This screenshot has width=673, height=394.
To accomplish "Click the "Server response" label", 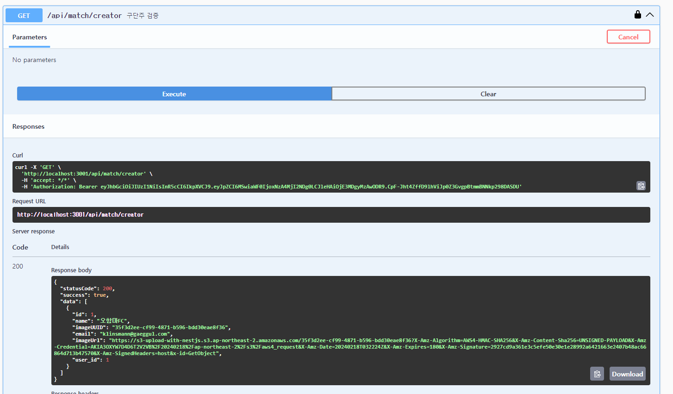I will point(33,231).
